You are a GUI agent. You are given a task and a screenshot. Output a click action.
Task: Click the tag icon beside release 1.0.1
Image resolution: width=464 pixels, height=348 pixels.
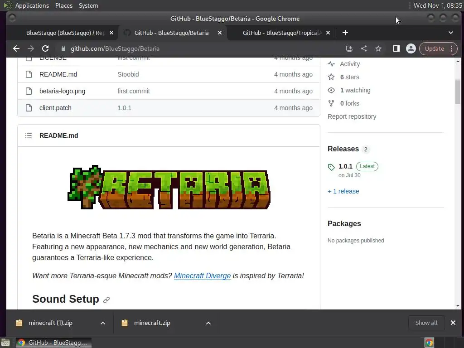coord(331,167)
